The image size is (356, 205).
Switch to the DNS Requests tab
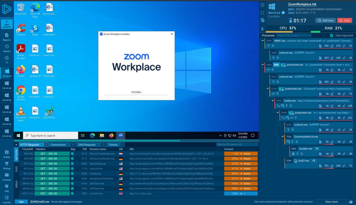(92, 145)
